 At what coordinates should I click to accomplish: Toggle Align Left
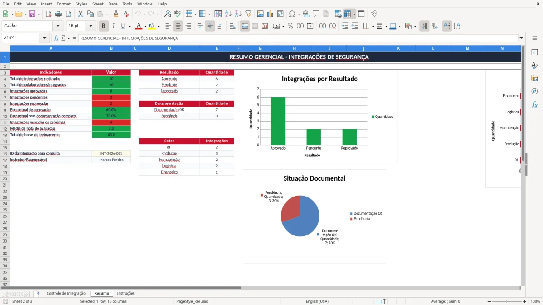click(168, 26)
